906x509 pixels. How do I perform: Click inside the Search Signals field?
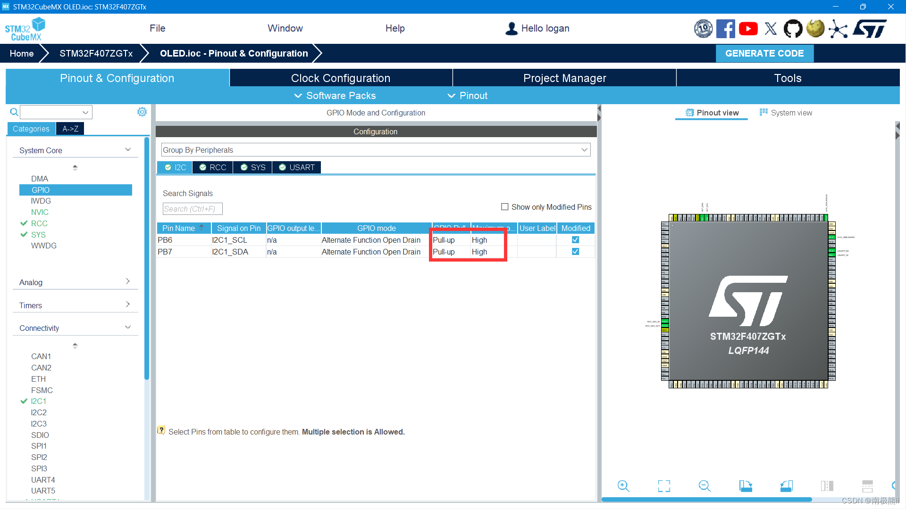point(193,208)
